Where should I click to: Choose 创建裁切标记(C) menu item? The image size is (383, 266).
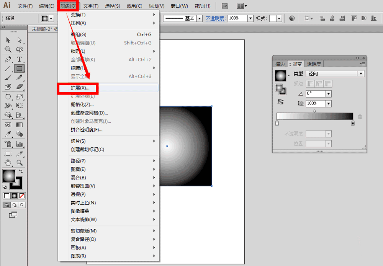click(108, 150)
